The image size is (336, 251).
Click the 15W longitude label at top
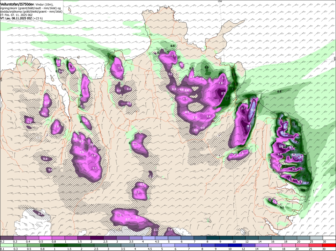(x=220, y=1)
